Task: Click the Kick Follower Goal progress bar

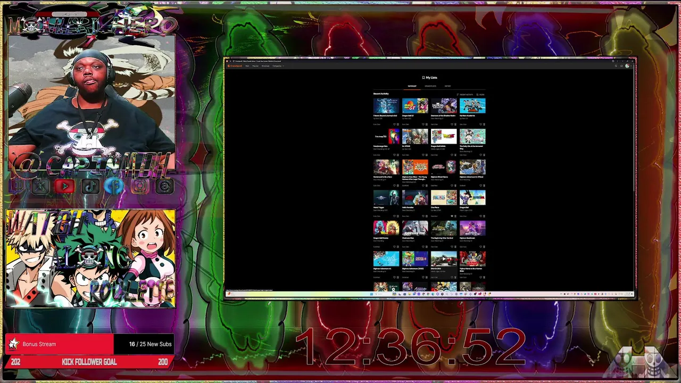Action: click(x=90, y=362)
